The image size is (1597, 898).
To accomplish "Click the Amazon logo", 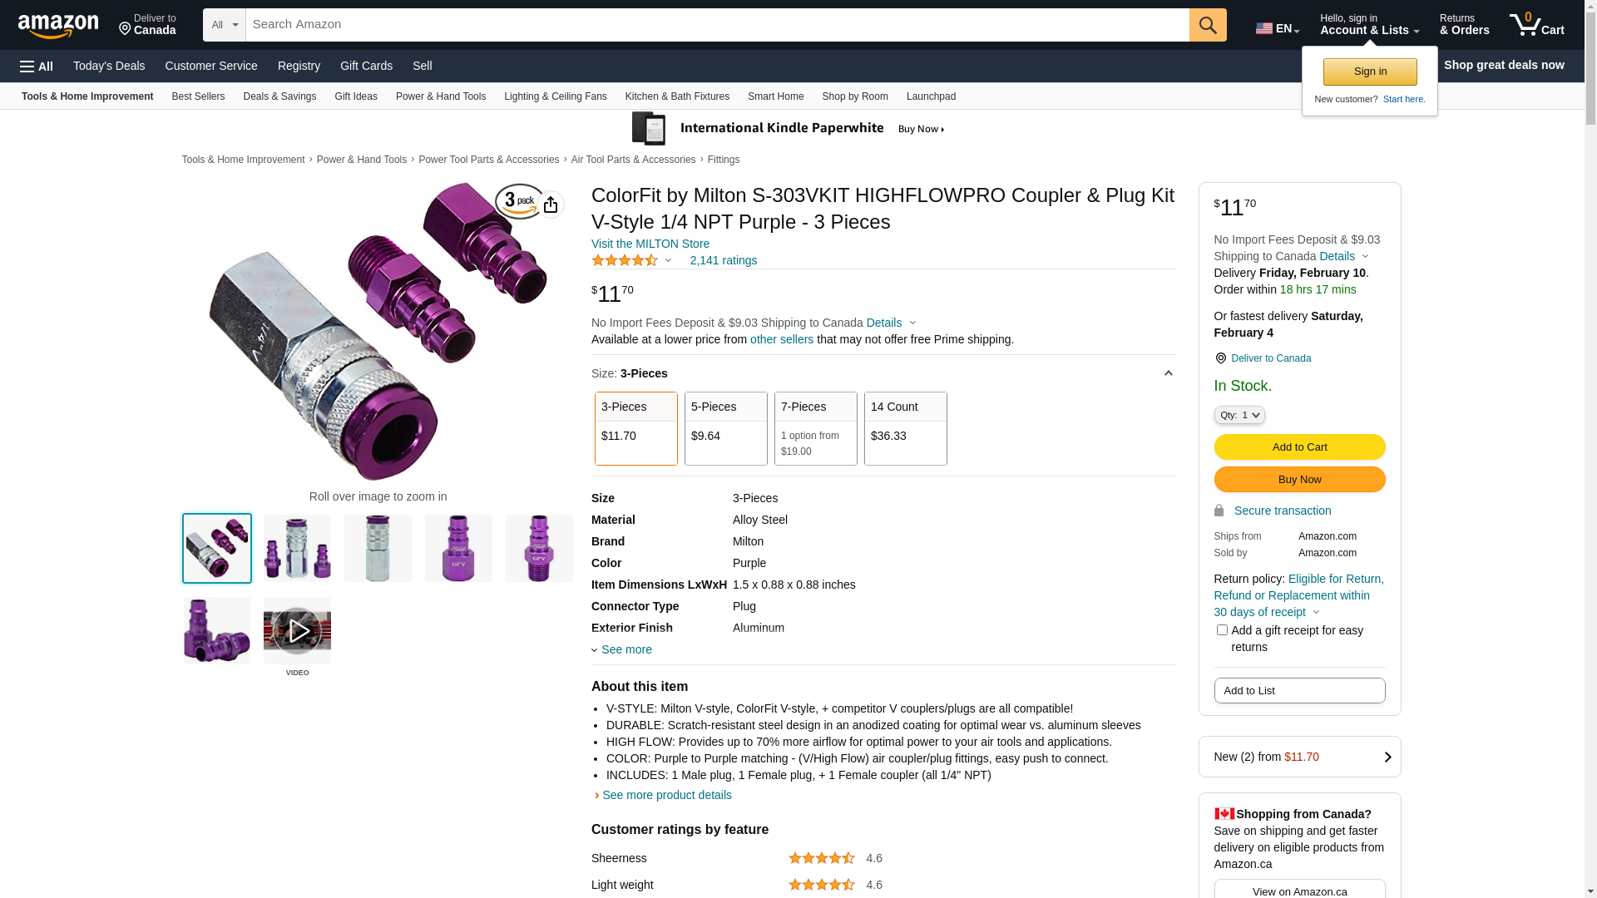I will [x=58, y=27].
